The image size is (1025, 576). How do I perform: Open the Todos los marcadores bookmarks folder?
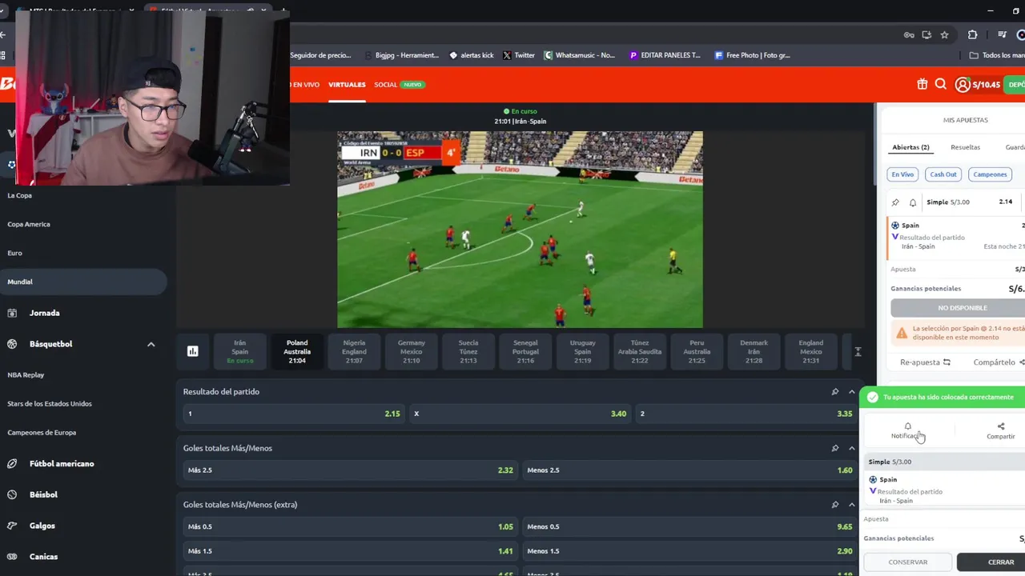click(997, 55)
